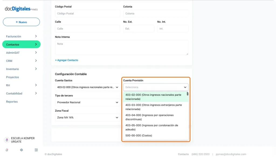The height and width of the screenshot is (157, 276).
Task: Click the logout icon in sidebar
Action: [36, 150]
